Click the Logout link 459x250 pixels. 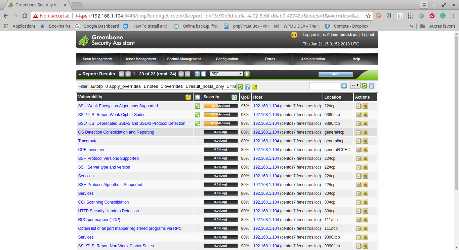click(368, 35)
